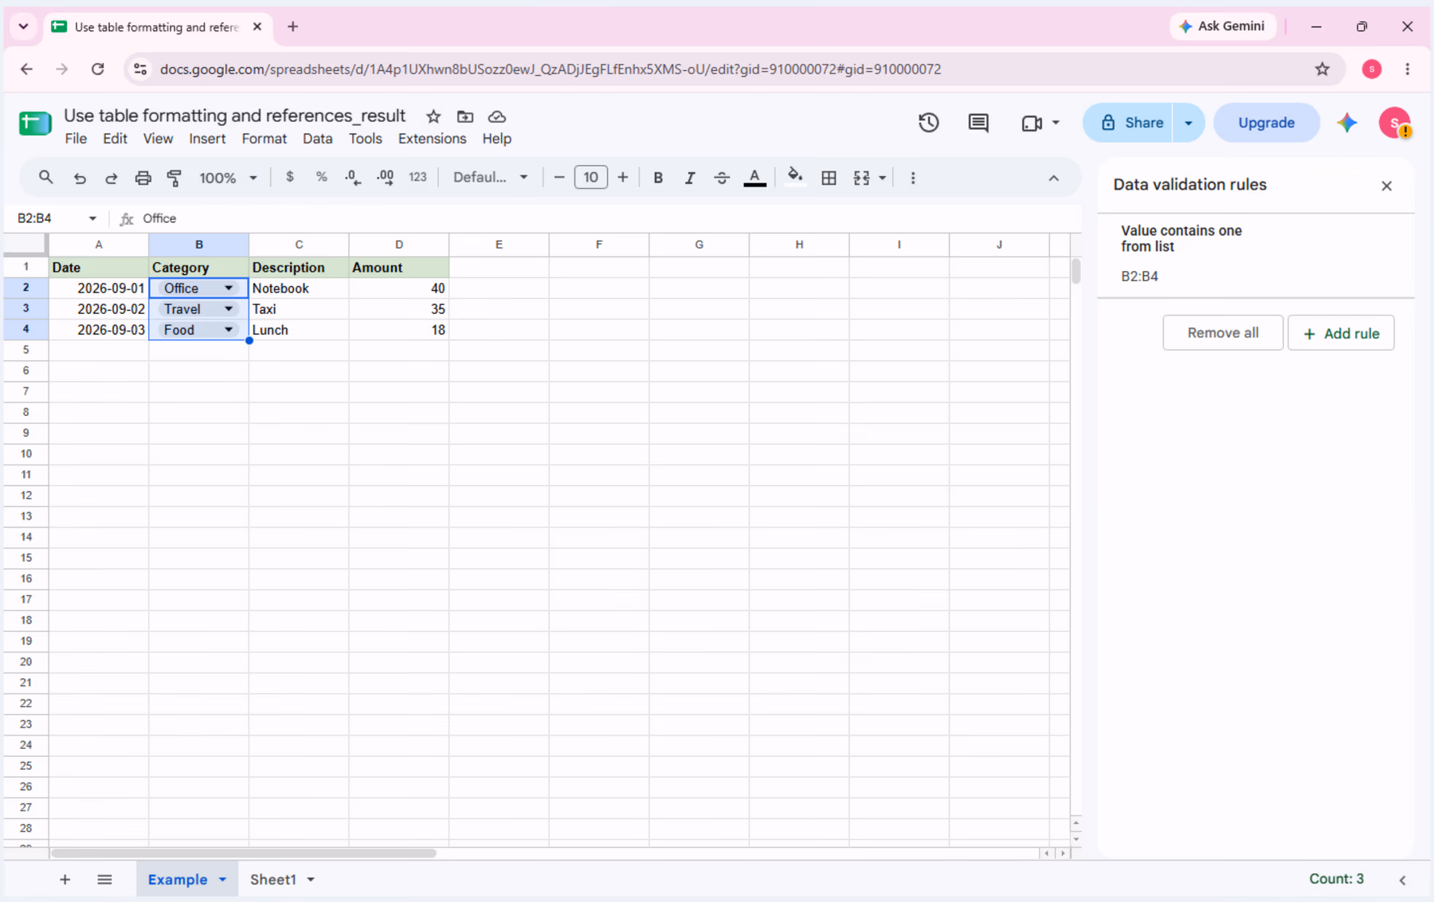Image resolution: width=1434 pixels, height=902 pixels.
Task: Open the Office category dropdown
Action: (x=229, y=288)
